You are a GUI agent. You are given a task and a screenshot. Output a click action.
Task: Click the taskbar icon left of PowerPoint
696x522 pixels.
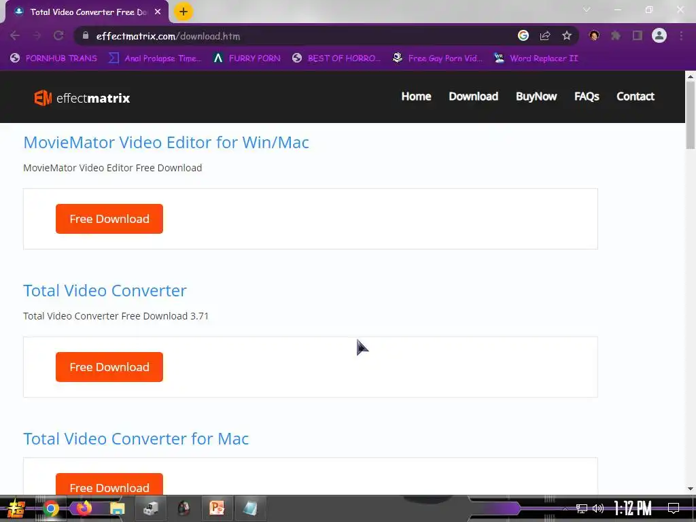pyautogui.click(x=184, y=508)
